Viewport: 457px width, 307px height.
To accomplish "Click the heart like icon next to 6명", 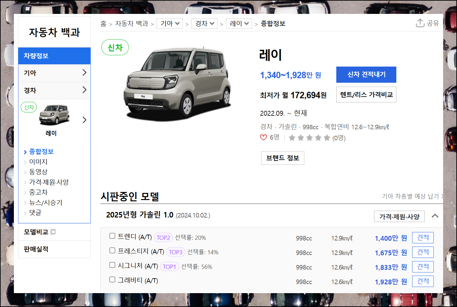I will pos(264,137).
